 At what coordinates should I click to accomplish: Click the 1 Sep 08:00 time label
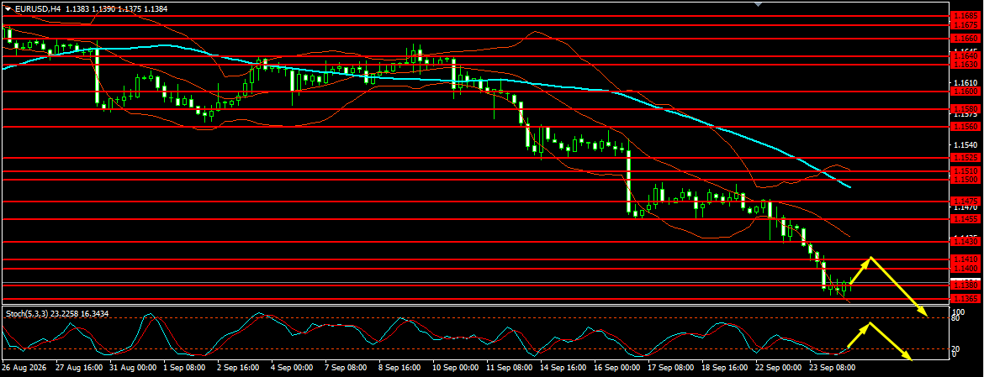point(186,369)
